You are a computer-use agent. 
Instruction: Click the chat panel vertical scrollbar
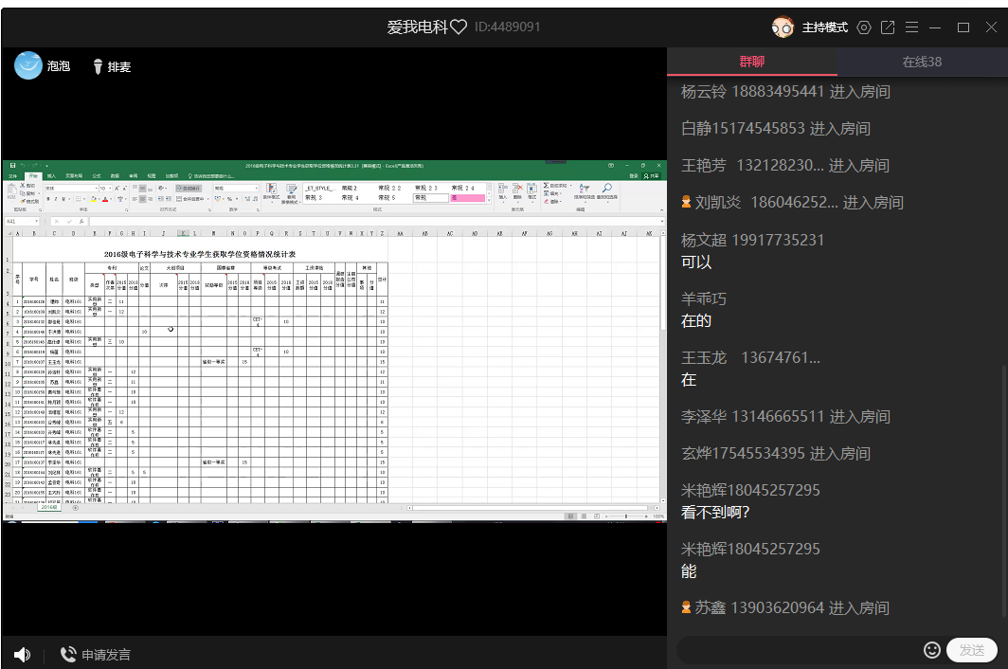coord(1002,493)
